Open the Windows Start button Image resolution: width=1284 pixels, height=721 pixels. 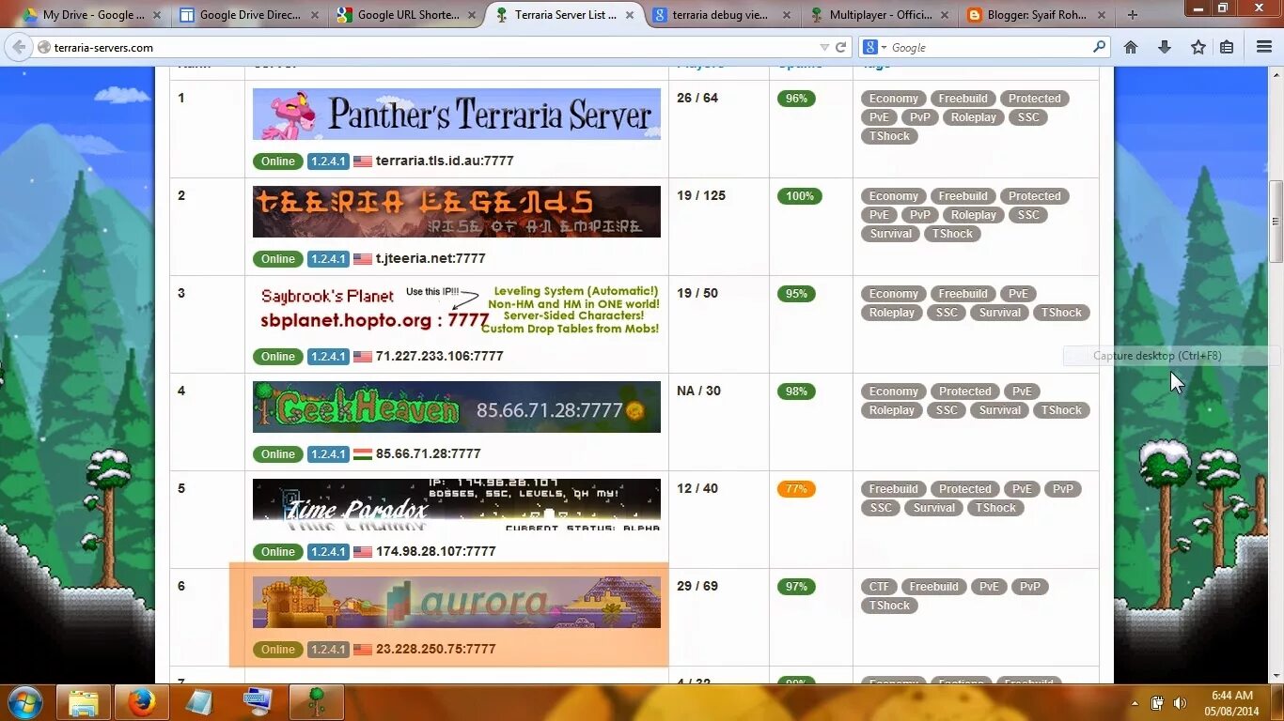point(25,701)
